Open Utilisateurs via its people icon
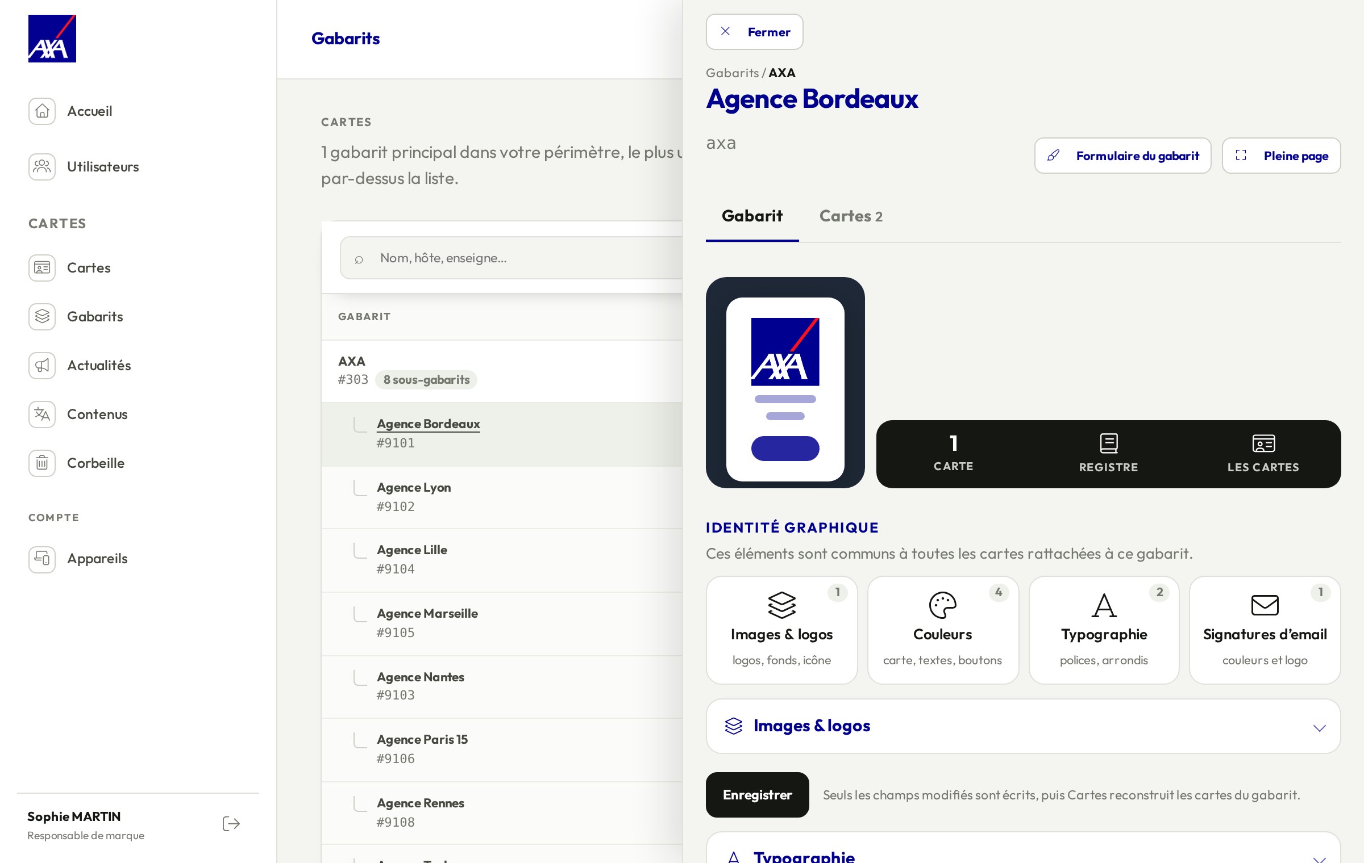1364x863 pixels. coord(42,167)
